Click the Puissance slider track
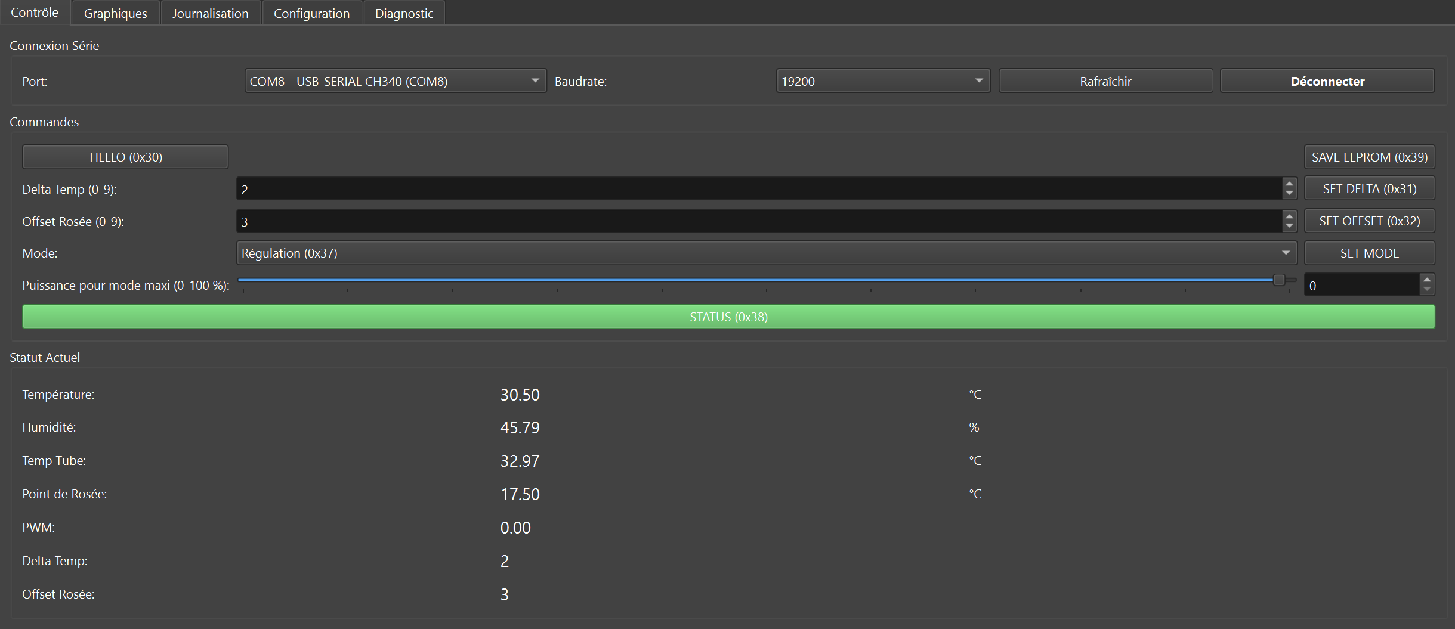The height and width of the screenshot is (629, 1455). coord(767,280)
